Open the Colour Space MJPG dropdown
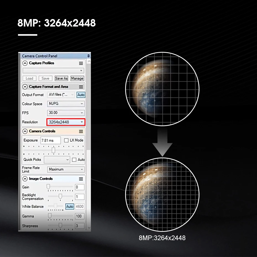The image size is (257, 257). [66, 104]
